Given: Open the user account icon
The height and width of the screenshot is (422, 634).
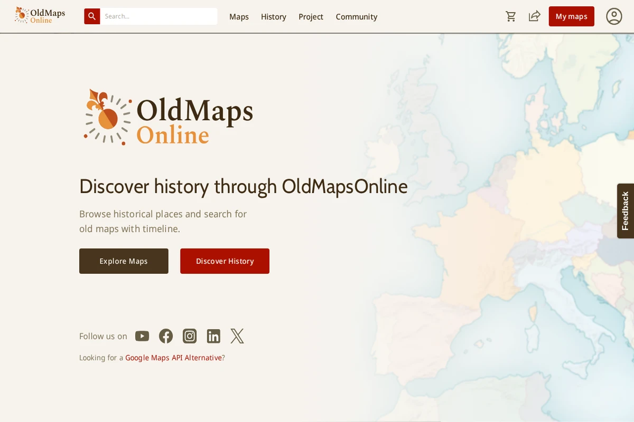Looking at the screenshot, I should tap(614, 16).
